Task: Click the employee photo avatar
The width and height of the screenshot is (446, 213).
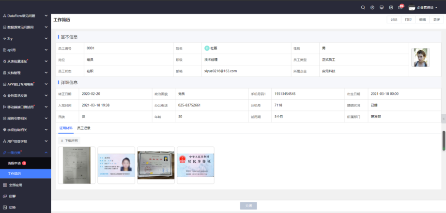Action: coord(419,57)
